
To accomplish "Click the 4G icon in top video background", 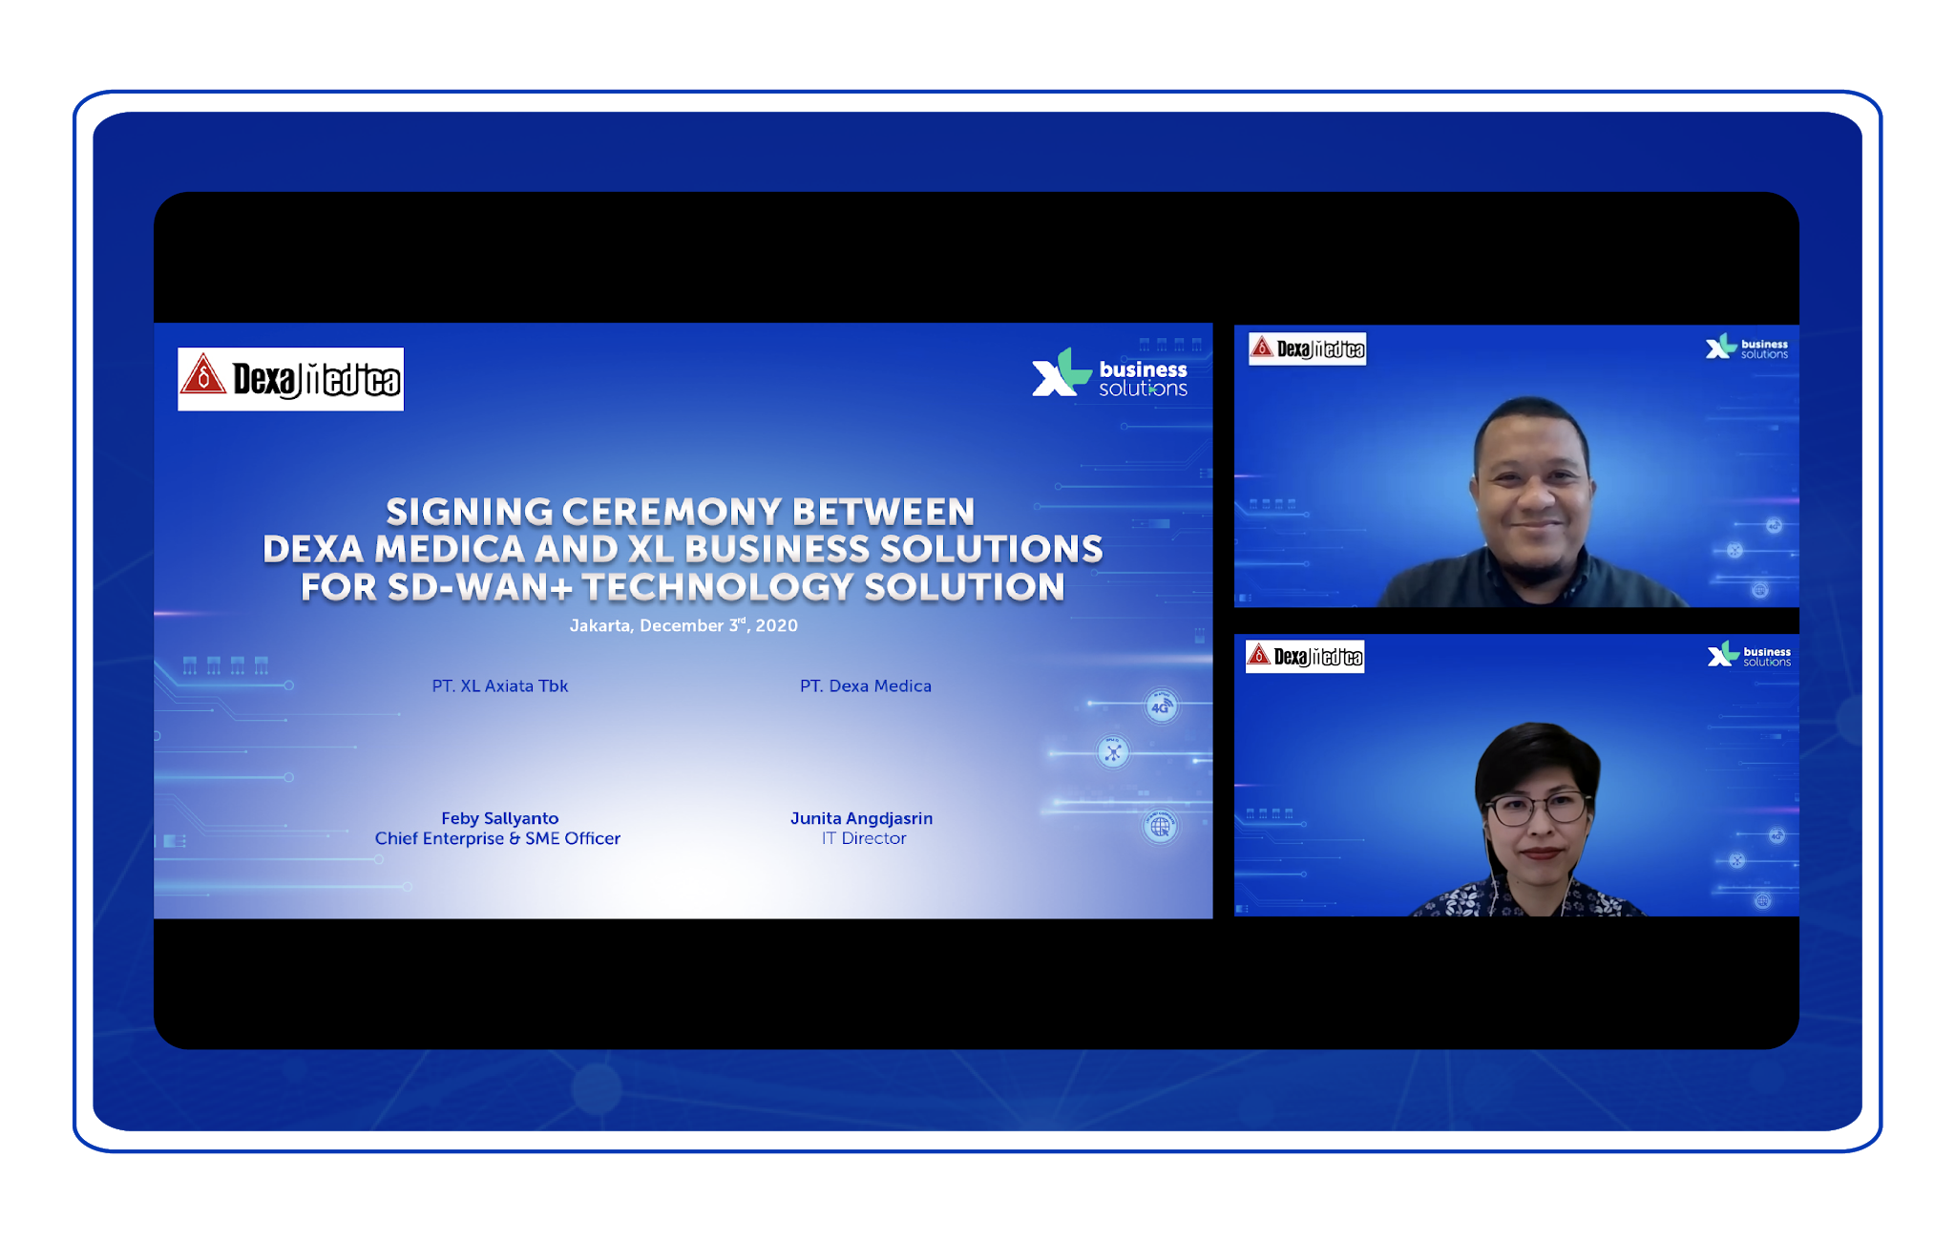I will point(1774,525).
